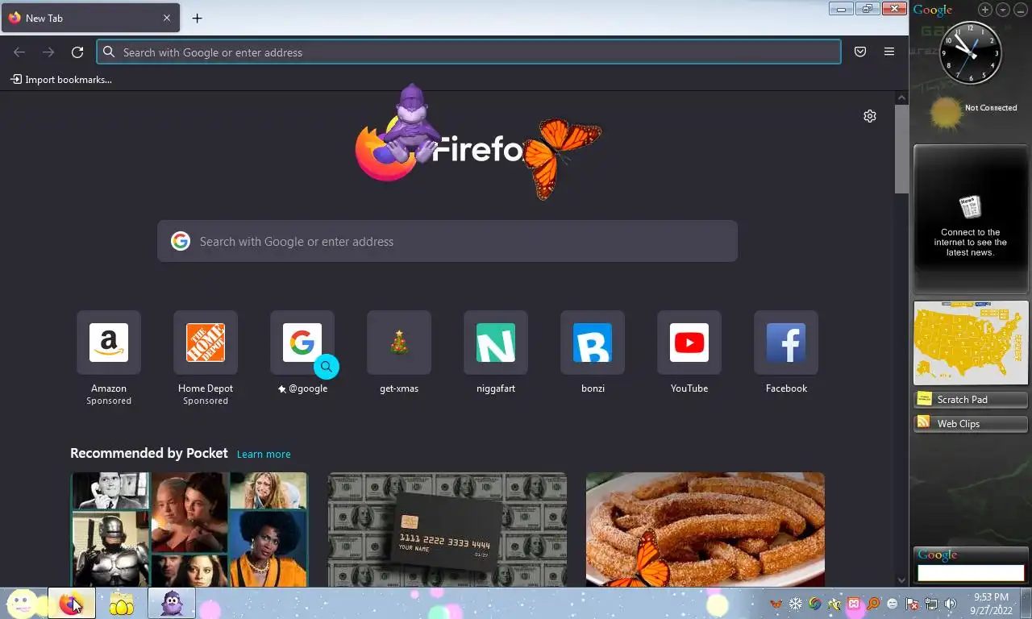Open the new tab personalize gear icon
The image size is (1032, 619).
[x=869, y=116]
